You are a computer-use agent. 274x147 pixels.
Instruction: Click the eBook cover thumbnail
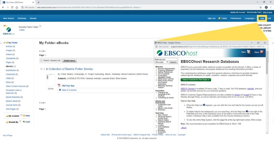(x=51, y=80)
